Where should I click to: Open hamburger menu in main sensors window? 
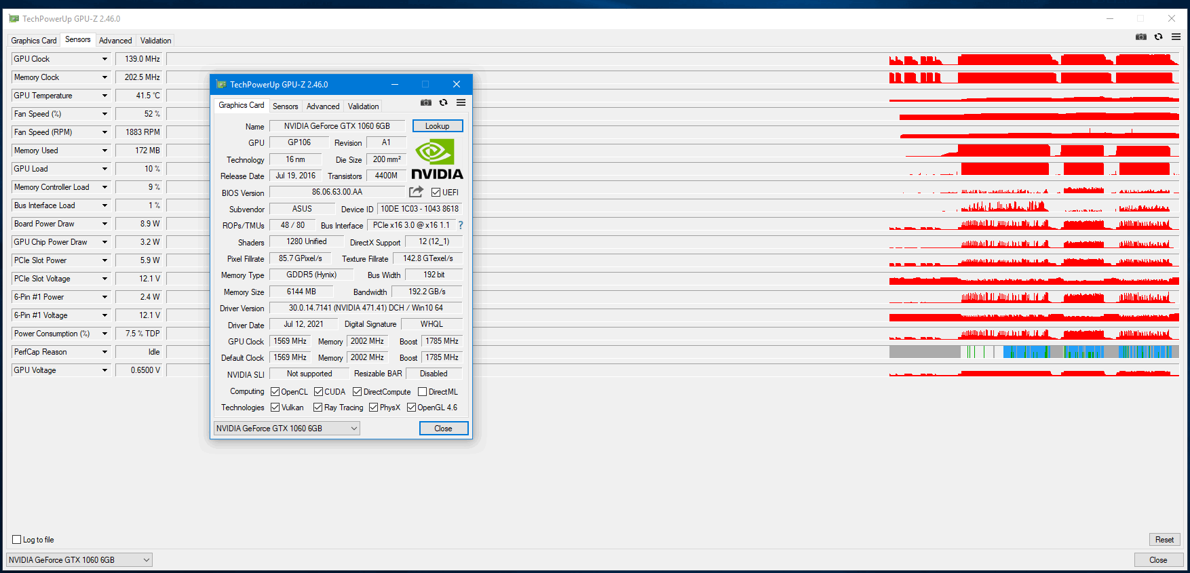click(x=1176, y=37)
